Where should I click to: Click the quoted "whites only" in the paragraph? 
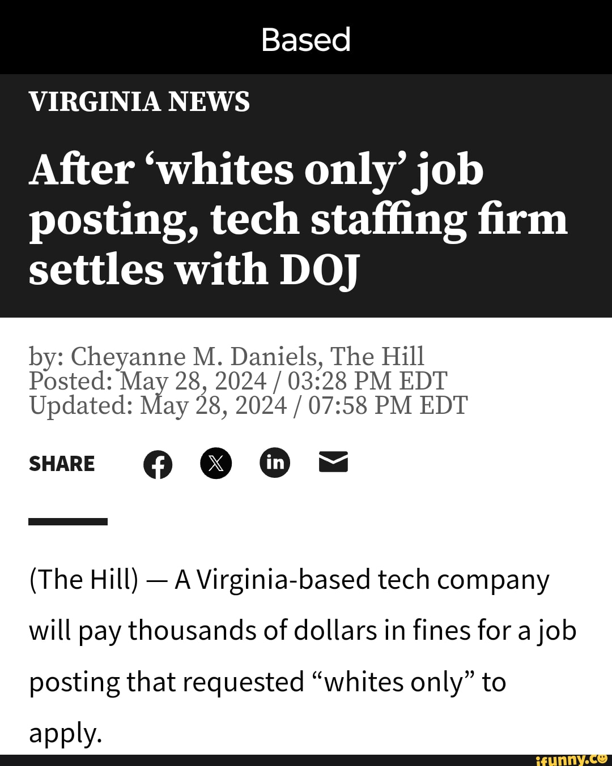point(394,682)
